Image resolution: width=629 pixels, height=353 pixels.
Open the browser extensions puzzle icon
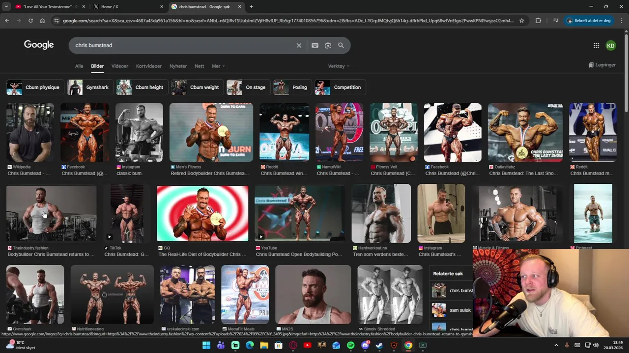pyautogui.click(x=538, y=21)
